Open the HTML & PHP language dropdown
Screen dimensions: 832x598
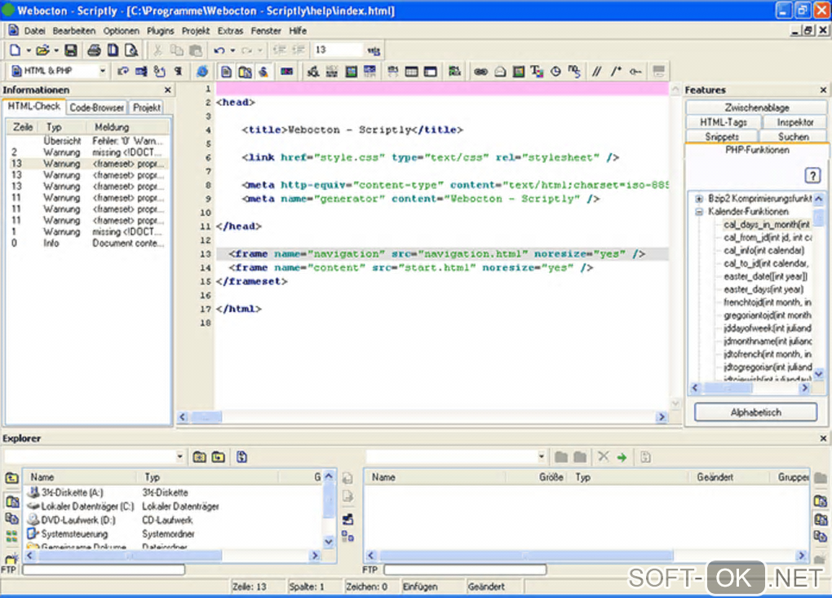[103, 72]
